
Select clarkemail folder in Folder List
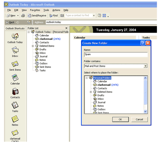point(50,39)
